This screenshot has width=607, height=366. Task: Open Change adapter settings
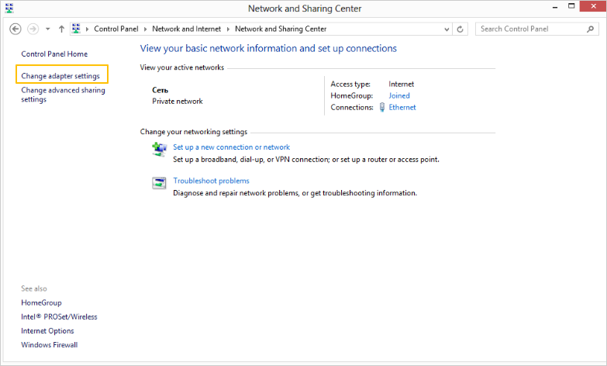[x=60, y=76]
